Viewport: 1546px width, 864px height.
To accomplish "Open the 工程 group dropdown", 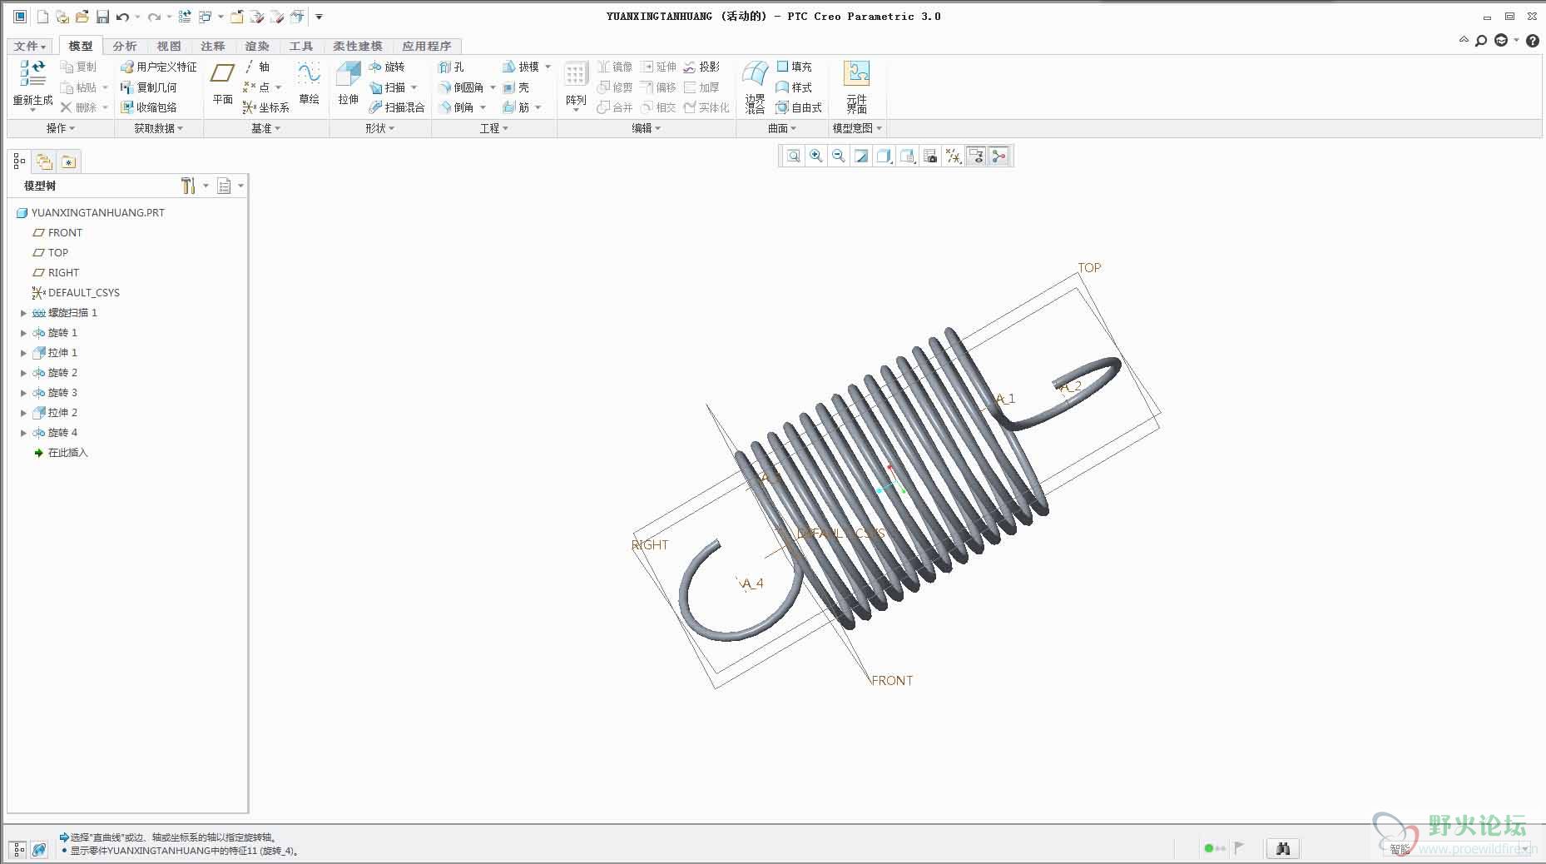I will (x=493, y=128).
